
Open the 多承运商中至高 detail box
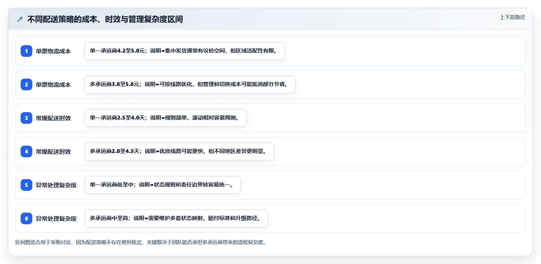pos(176,218)
